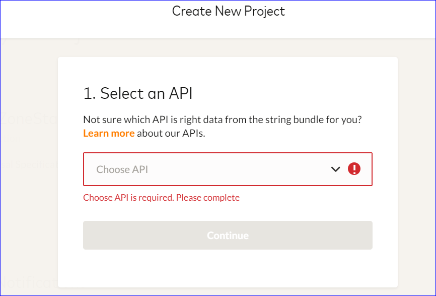Viewport: 436px width, 296px height.
Task: Click the greyed-out Continue button
Action: click(228, 235)
